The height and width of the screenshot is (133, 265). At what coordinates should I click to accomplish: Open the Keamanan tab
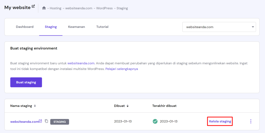(77, 27)
